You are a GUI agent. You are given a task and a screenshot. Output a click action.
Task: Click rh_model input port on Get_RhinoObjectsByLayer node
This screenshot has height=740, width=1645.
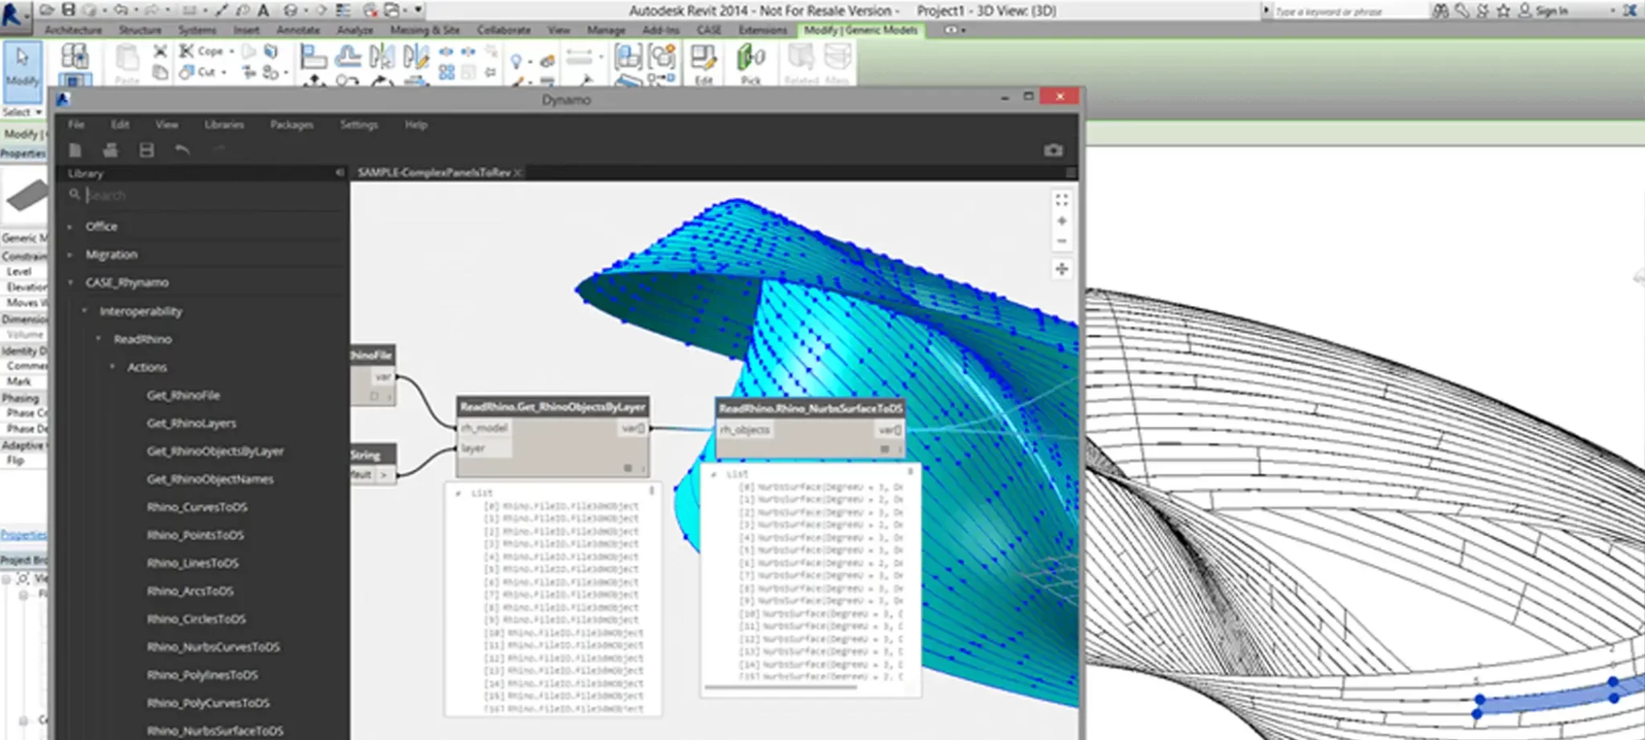[484, 428]
